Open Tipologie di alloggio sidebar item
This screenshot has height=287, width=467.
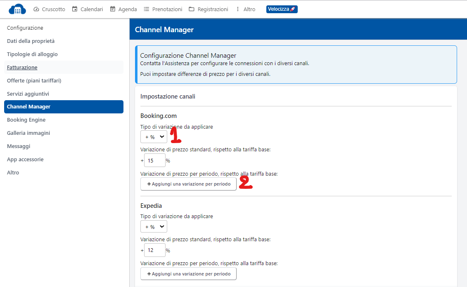click(32, 54)
